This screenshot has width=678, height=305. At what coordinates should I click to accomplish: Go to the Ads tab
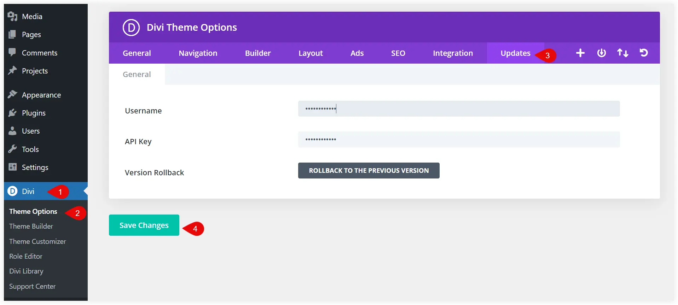tap(357, 53)
